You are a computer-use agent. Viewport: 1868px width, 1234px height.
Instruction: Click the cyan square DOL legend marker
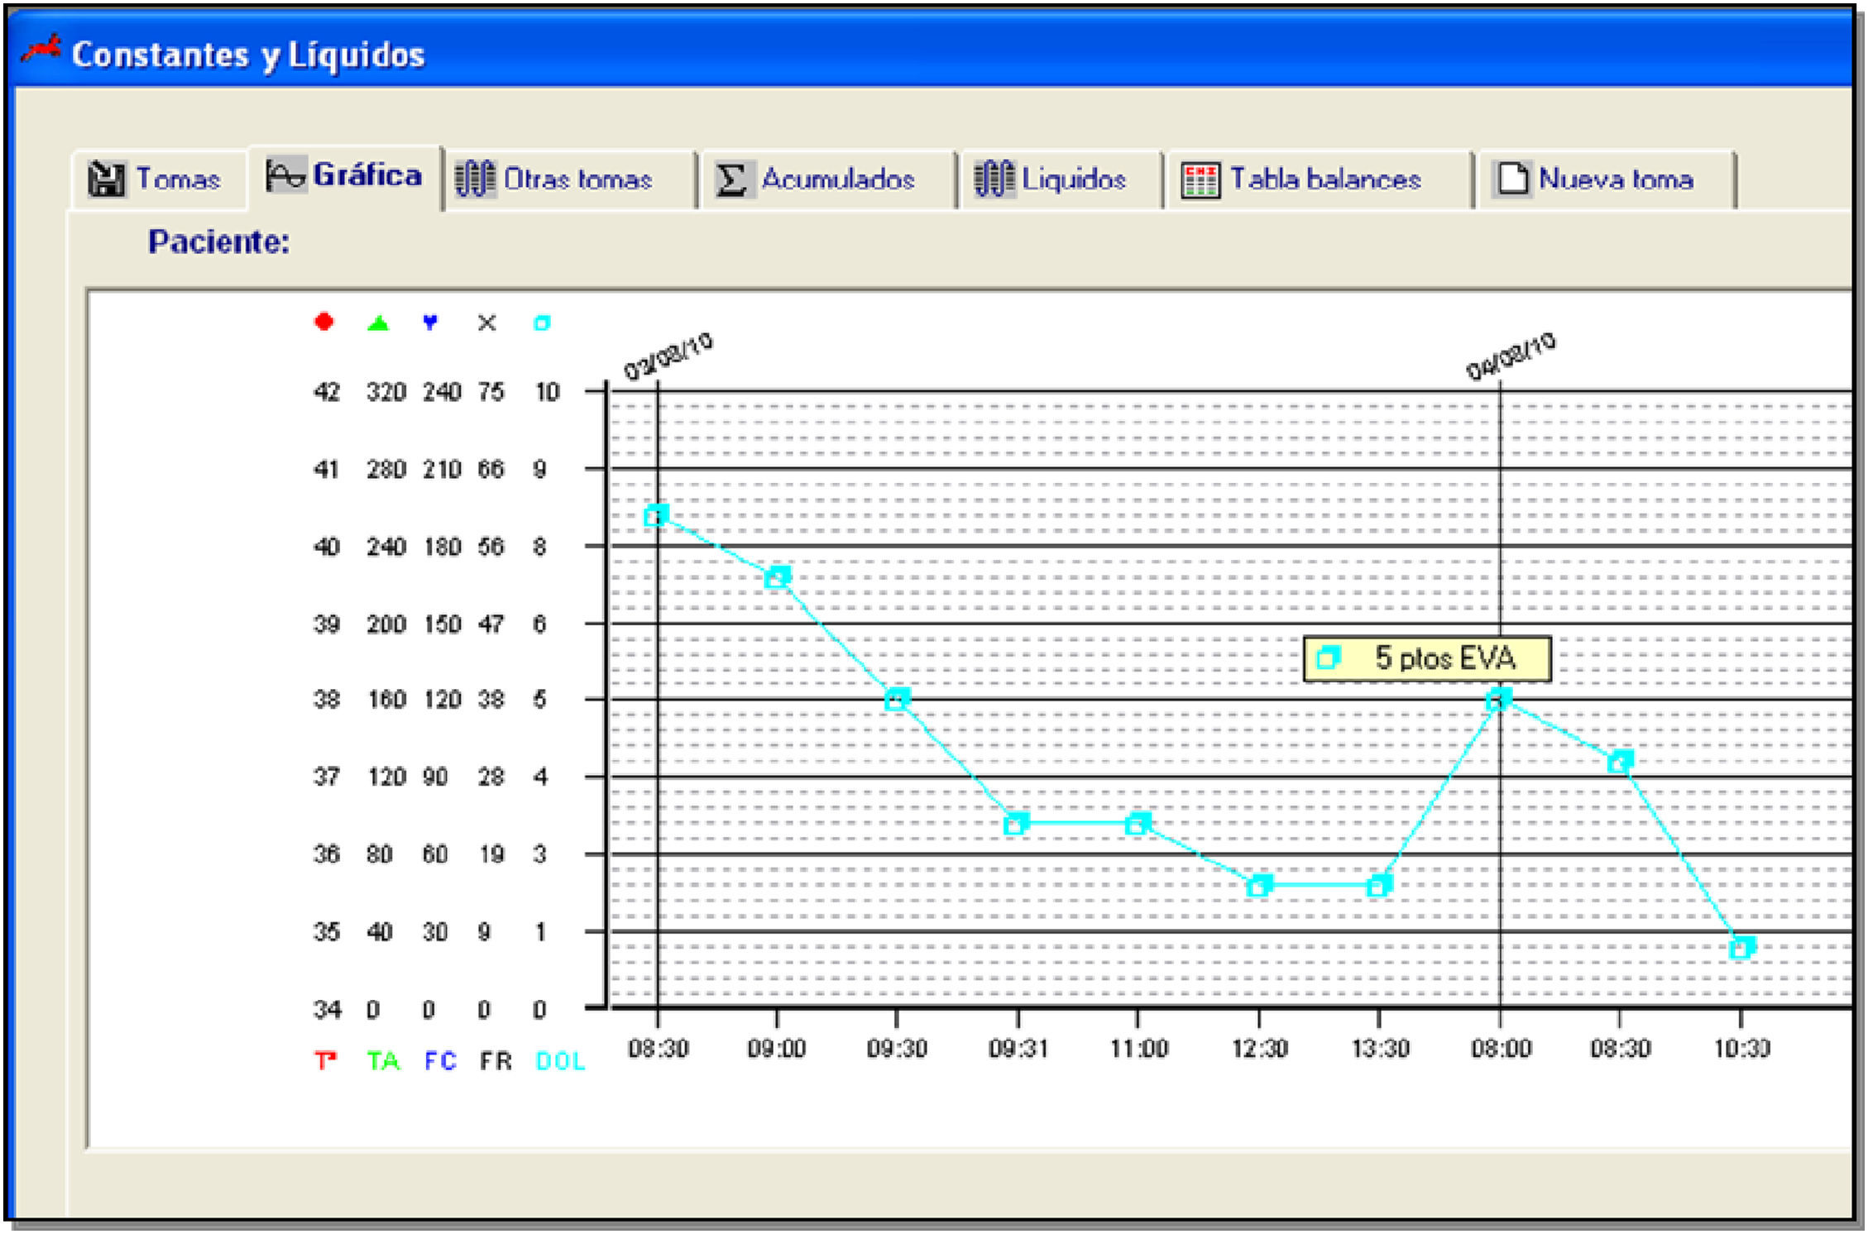541,323
